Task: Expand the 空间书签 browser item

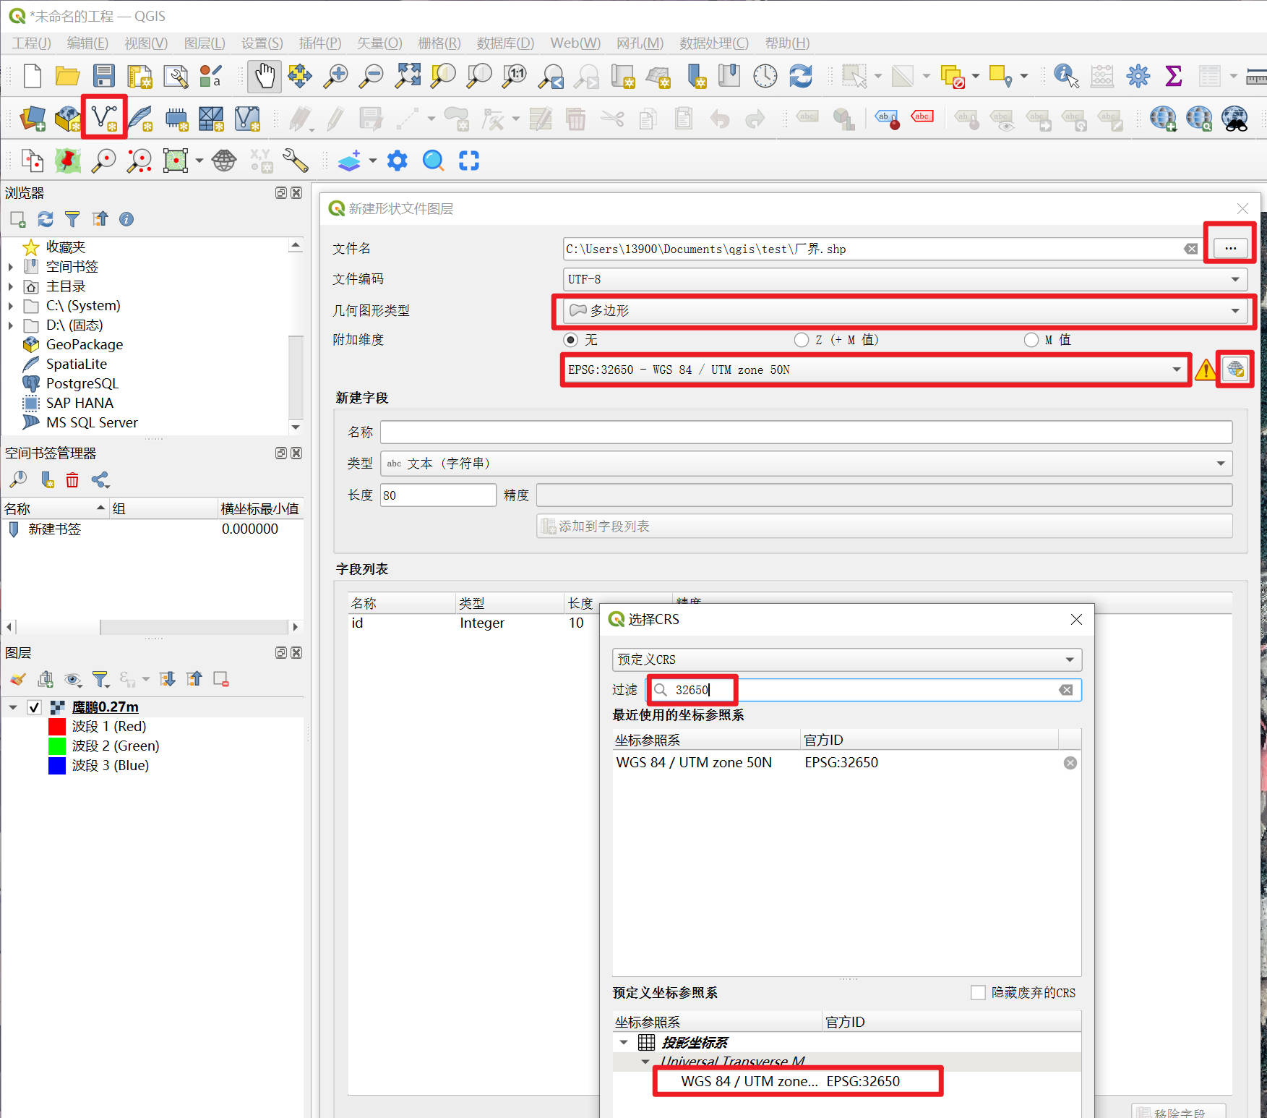Action: (x=10, y=267)
